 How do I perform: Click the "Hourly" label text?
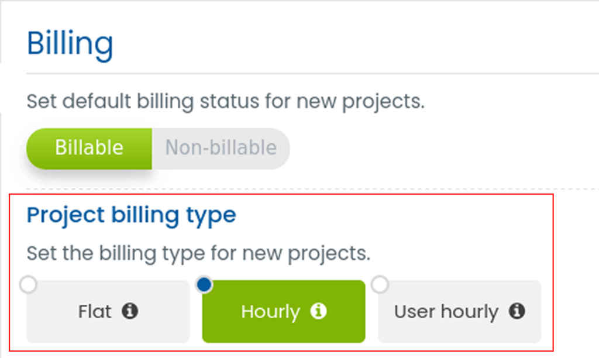tap(270, 312)
